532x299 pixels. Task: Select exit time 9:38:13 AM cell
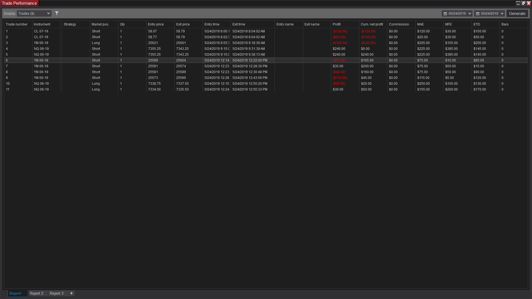[249, 55]
